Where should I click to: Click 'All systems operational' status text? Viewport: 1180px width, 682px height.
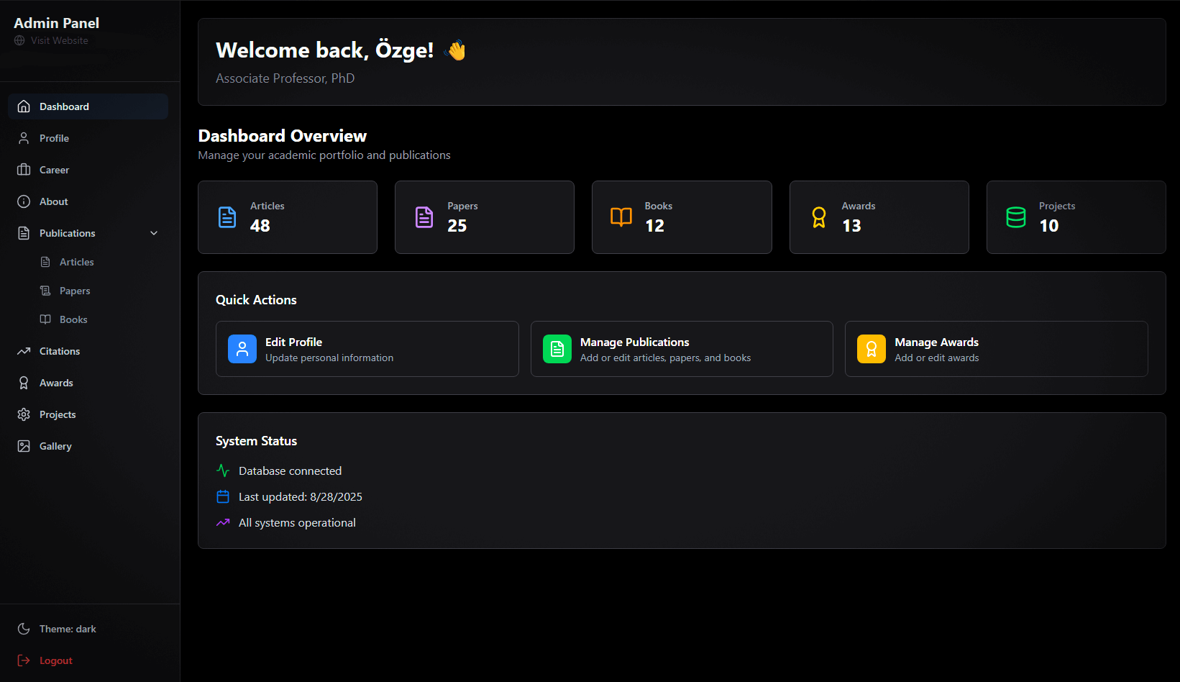297,523
